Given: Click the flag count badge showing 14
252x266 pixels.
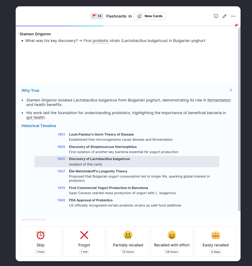Looking at the screenshot, I should [x=97, y=16].
